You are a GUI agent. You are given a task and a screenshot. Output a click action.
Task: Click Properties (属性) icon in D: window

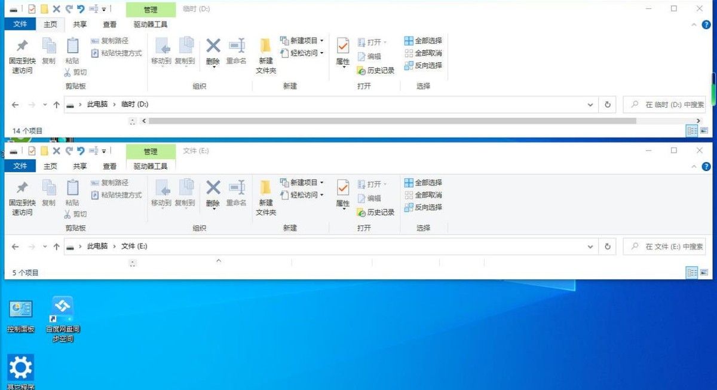pyautogui.click(x=343, y=53)
